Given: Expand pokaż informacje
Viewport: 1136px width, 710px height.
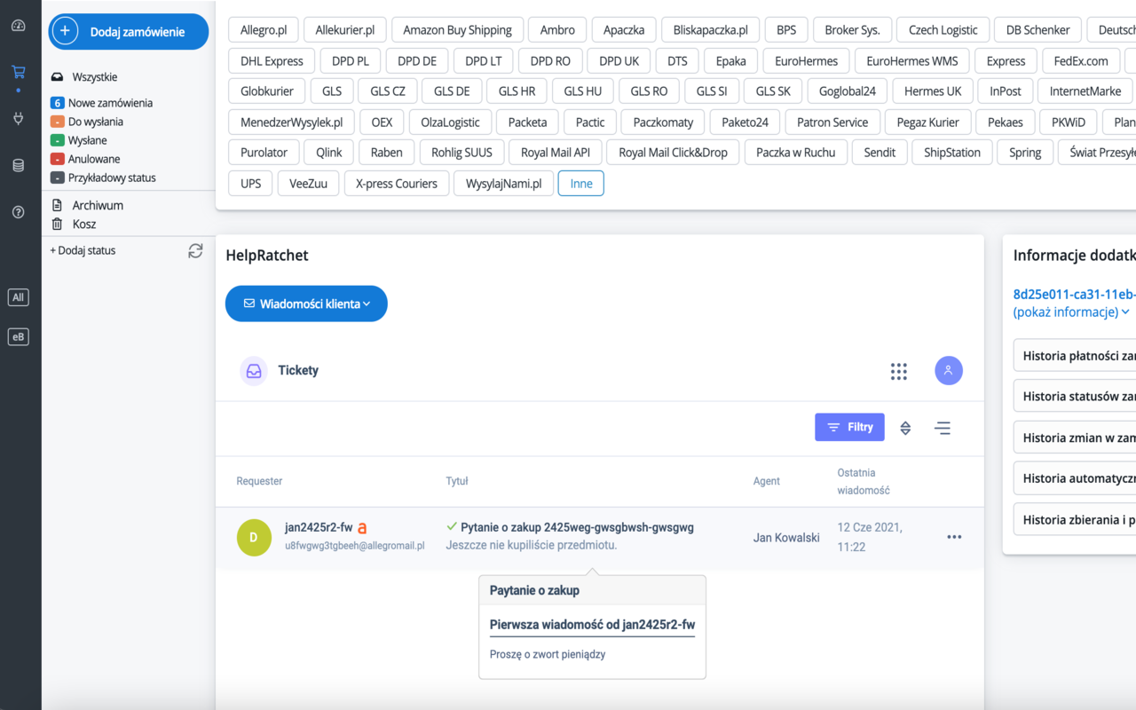Looking at the screenshot, I should (1071, 312).
